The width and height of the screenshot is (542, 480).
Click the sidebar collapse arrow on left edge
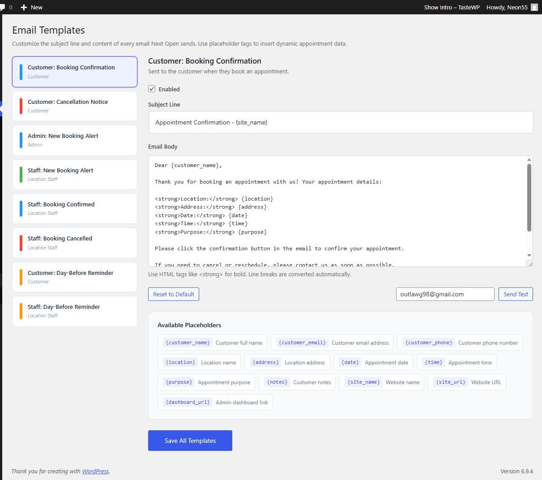[1, 108]
